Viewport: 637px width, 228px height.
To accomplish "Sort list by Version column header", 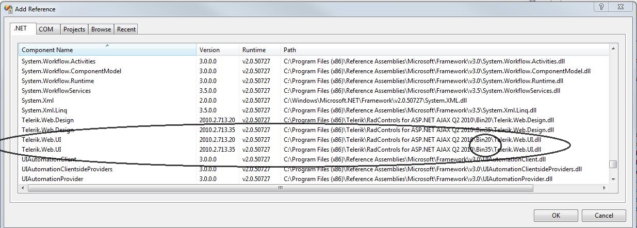I will point(218,50).
